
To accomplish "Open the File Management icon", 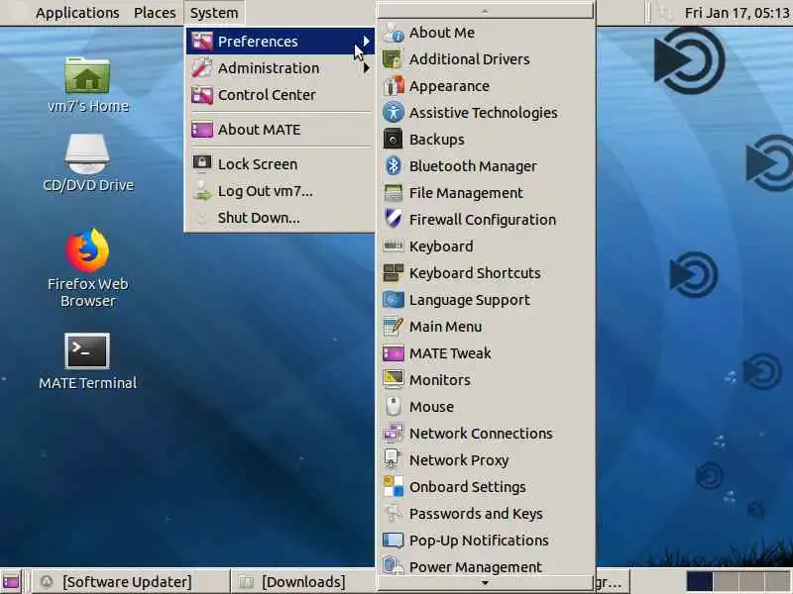I will click(x=393, y=192).
